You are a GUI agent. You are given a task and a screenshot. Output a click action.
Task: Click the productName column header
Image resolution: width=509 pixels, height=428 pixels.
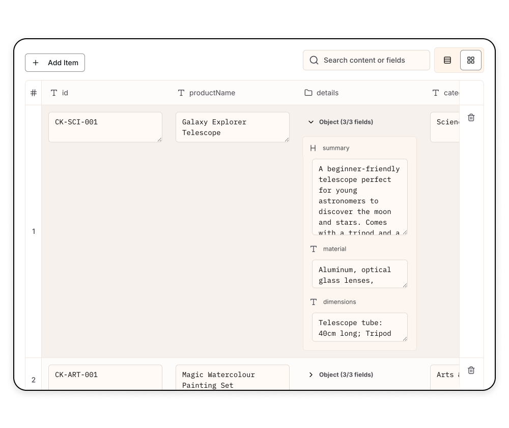click(x=233, y=93)
